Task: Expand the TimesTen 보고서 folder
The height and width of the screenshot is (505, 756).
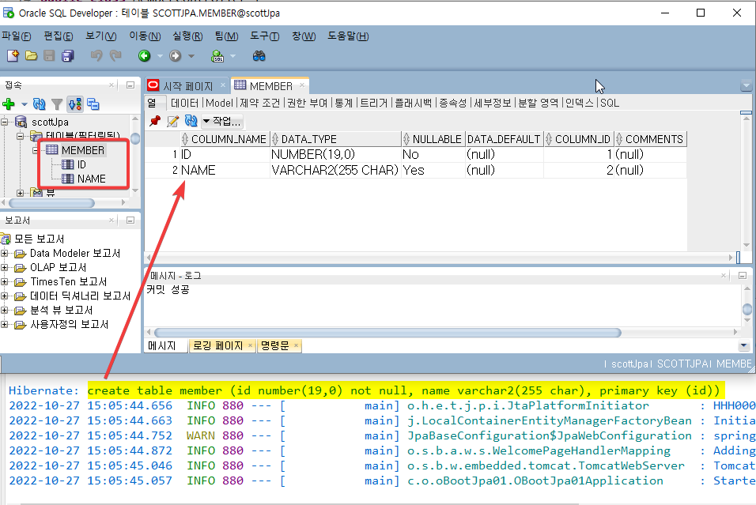Action: click(x=4, y=281)
